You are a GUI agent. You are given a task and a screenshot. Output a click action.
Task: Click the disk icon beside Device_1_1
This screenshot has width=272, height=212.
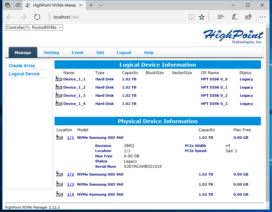pyautogui.click(x=59, y=79)
